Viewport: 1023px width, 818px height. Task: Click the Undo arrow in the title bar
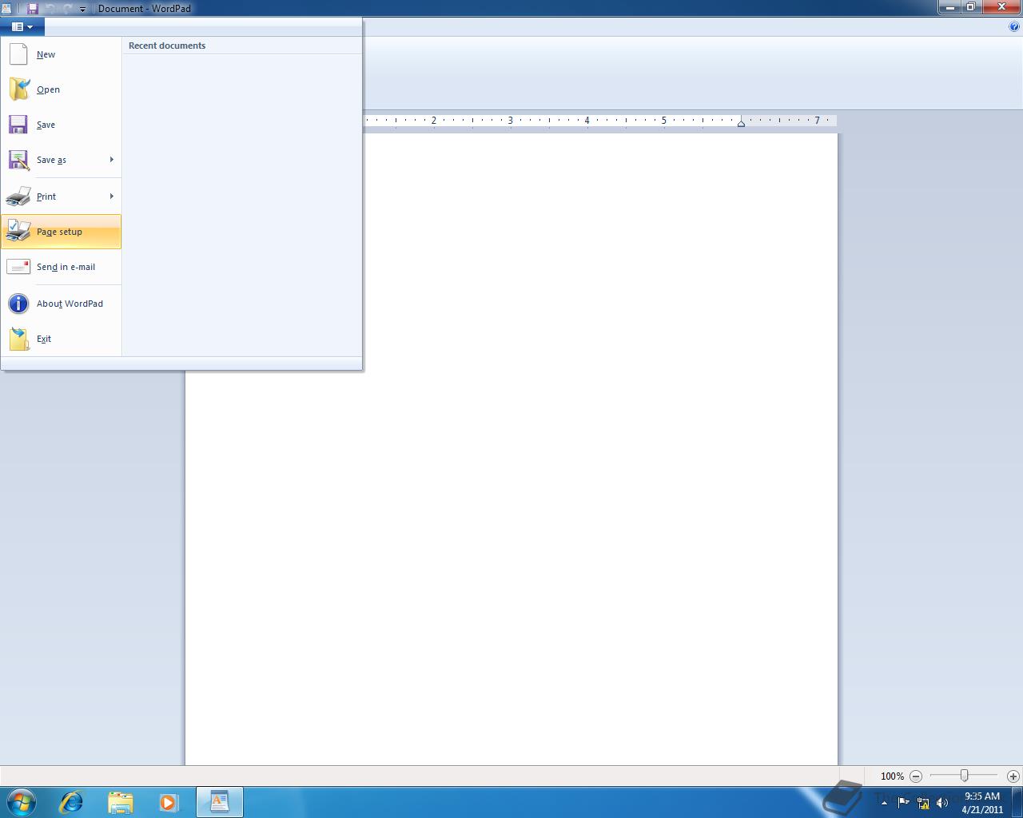pyautogui.click(x=51, y=9)
